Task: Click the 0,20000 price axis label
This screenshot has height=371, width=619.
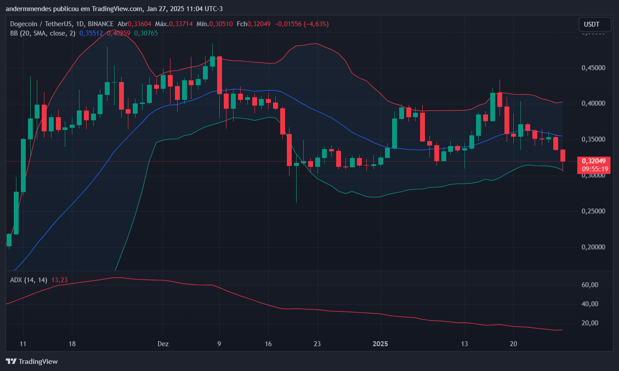Action: (x=593, y=247)
